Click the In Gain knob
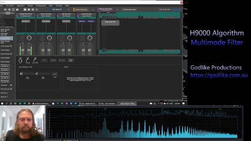Screen dimensions: 251x141 tap(28, 60)
